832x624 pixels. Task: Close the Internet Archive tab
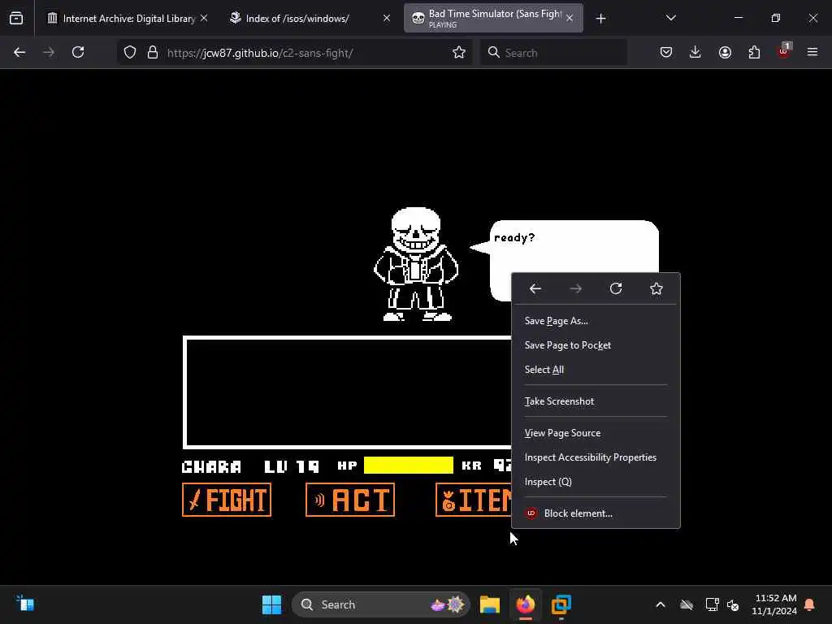pyautogui.click(x=204, y=19)
